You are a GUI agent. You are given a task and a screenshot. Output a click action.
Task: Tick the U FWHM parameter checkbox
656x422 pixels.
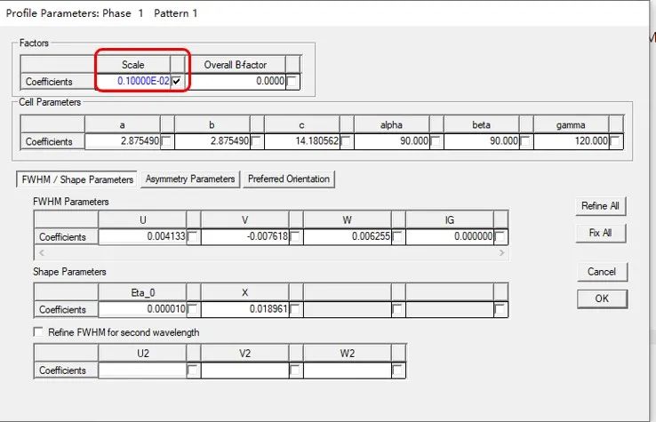[193, 237]
